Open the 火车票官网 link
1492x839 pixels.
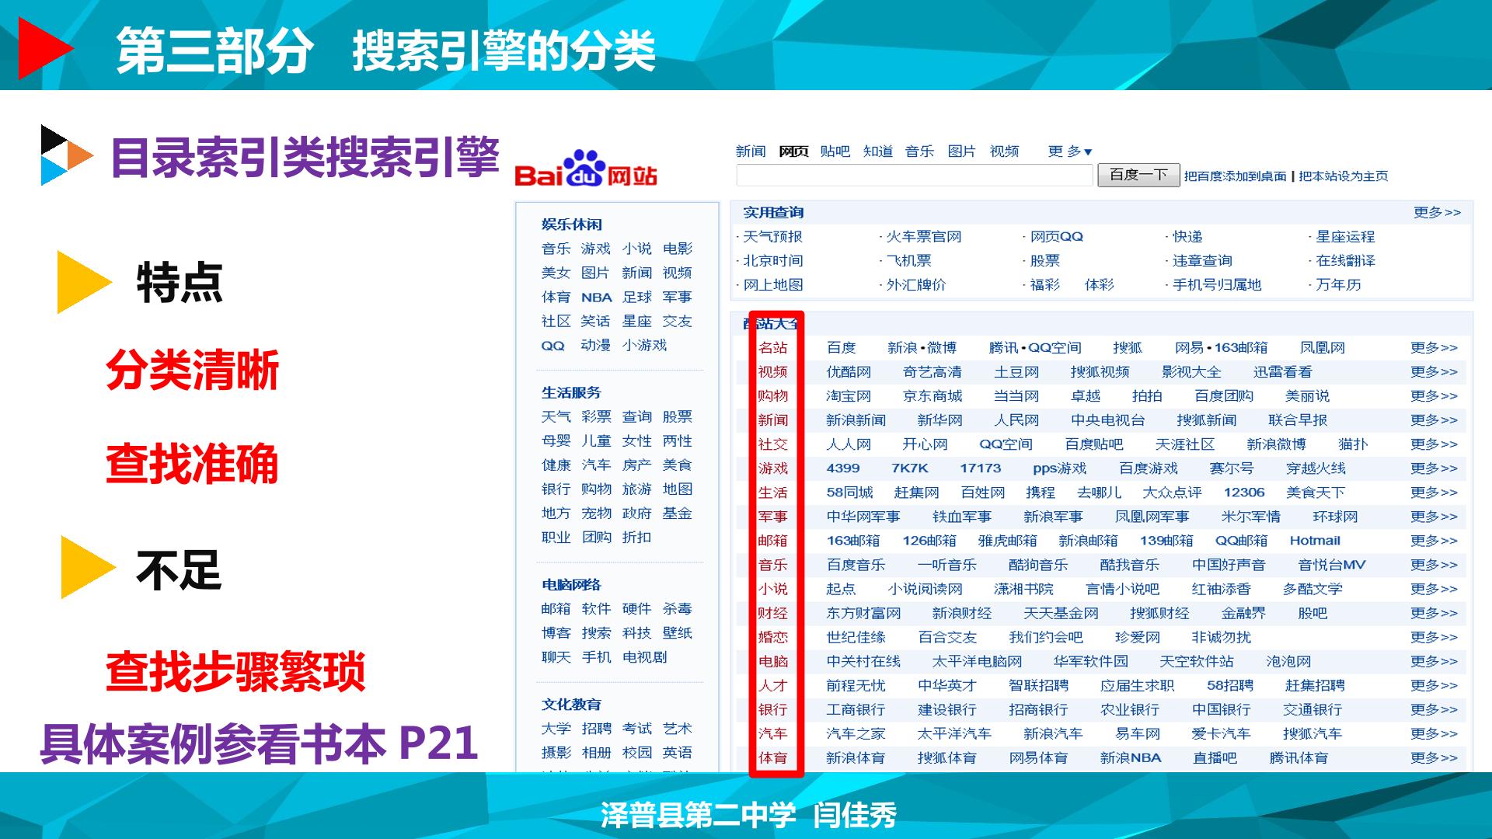(x=924, y=237)
